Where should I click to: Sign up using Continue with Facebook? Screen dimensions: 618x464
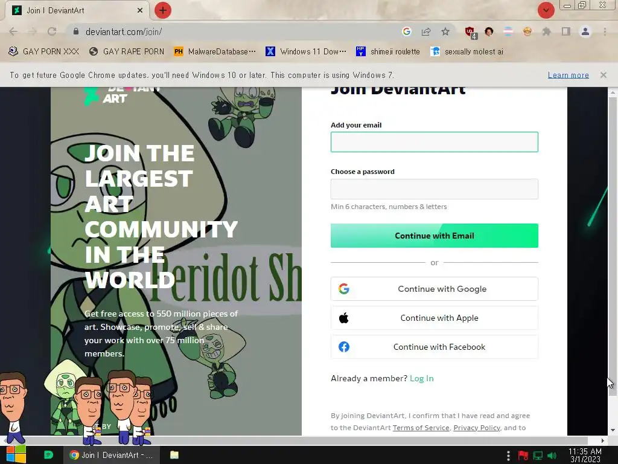tap(435, 347)
